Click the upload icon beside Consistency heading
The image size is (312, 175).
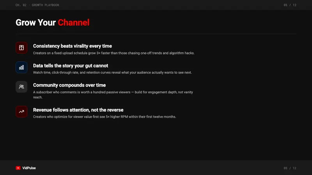tap(21, 47)
